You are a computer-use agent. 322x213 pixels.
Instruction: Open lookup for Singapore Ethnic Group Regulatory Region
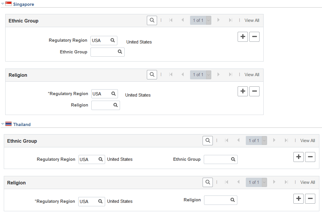[x=112, y=41]
